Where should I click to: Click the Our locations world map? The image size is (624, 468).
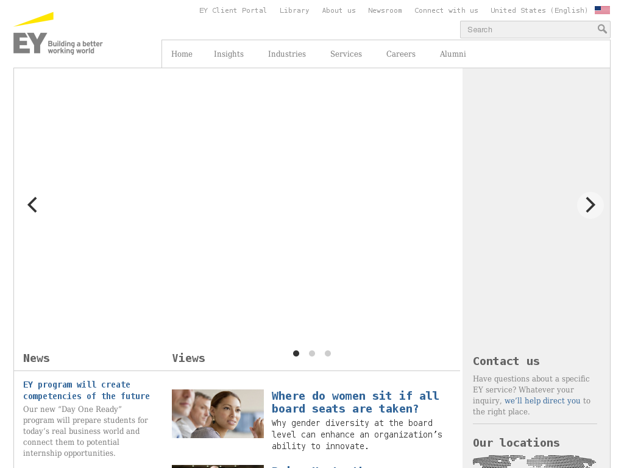(534, 462)
